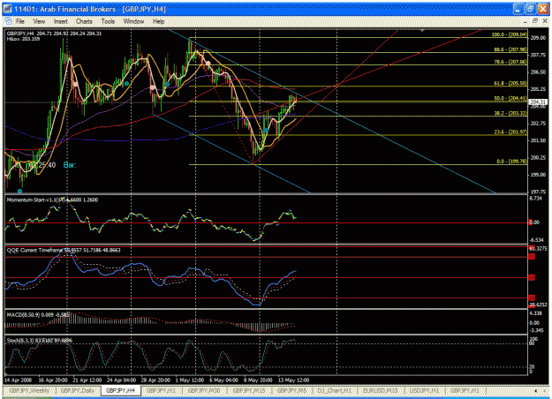Screen dimensions: 552x399
Task: Switch to the USDJPY,H1 chart tab
Action: click(x=425, y=390)
